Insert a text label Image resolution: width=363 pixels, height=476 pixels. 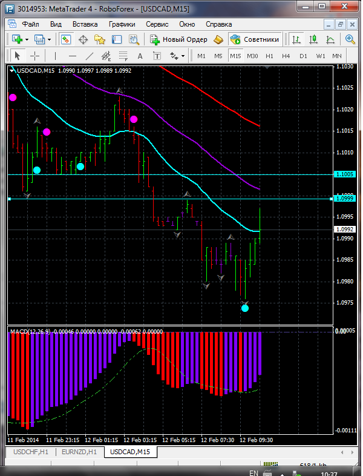[157, 56]
